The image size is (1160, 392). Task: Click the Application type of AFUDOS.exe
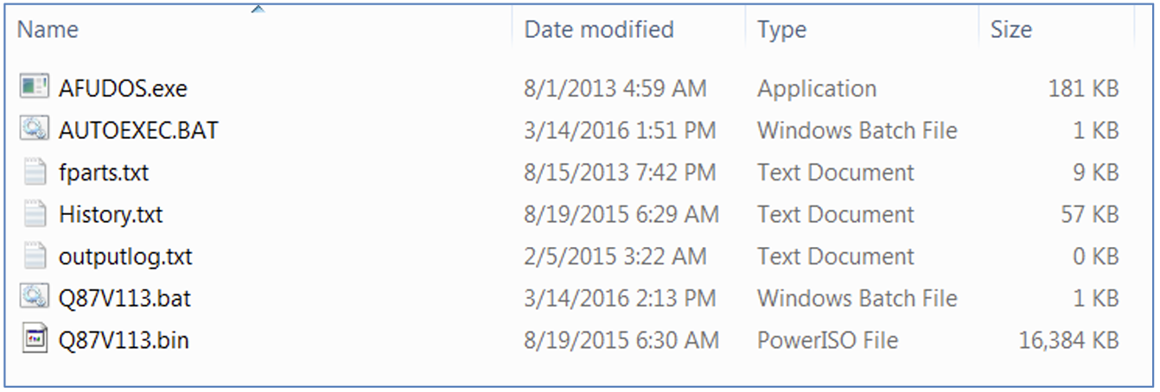point(817,88)
